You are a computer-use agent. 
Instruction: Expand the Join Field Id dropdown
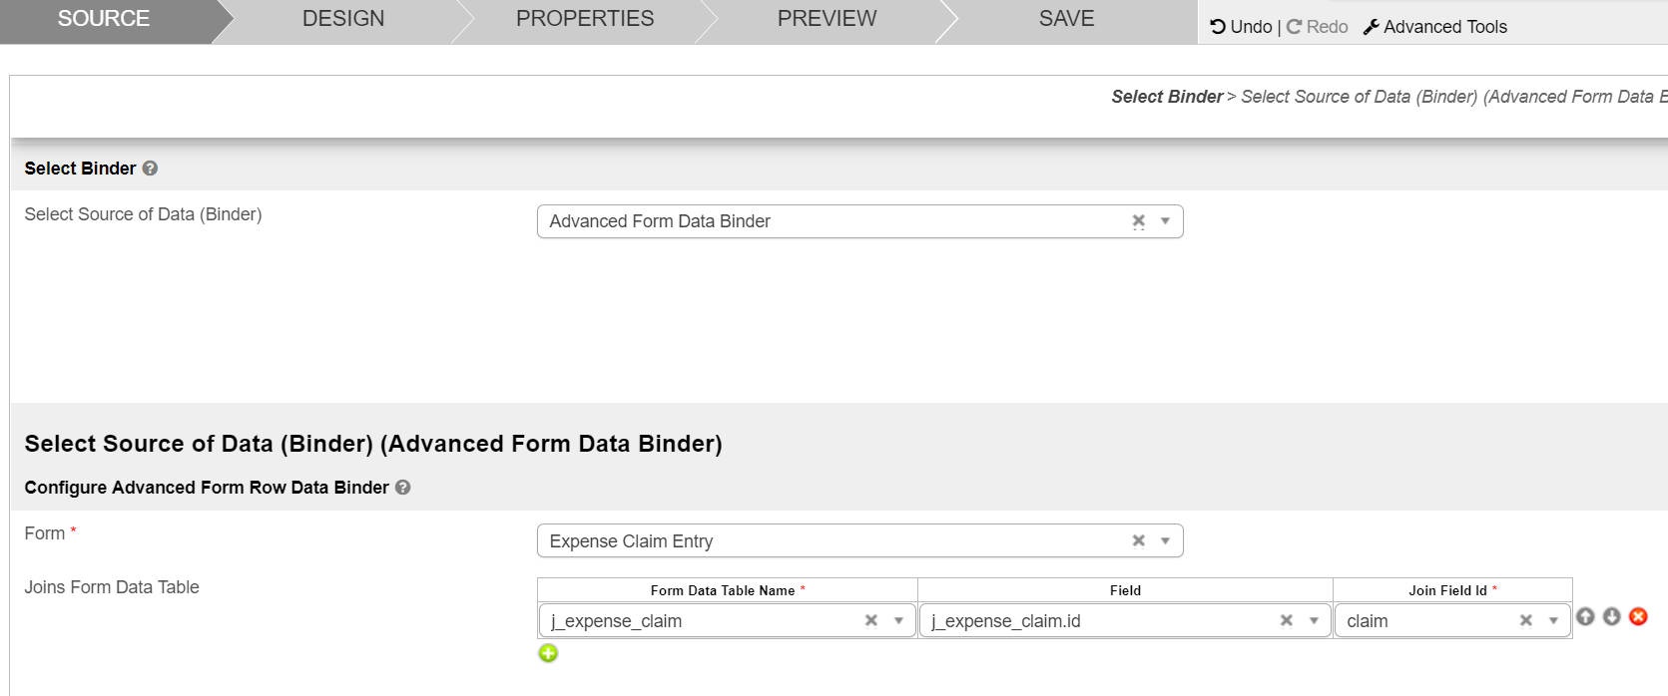click(x=1553, y=620)
